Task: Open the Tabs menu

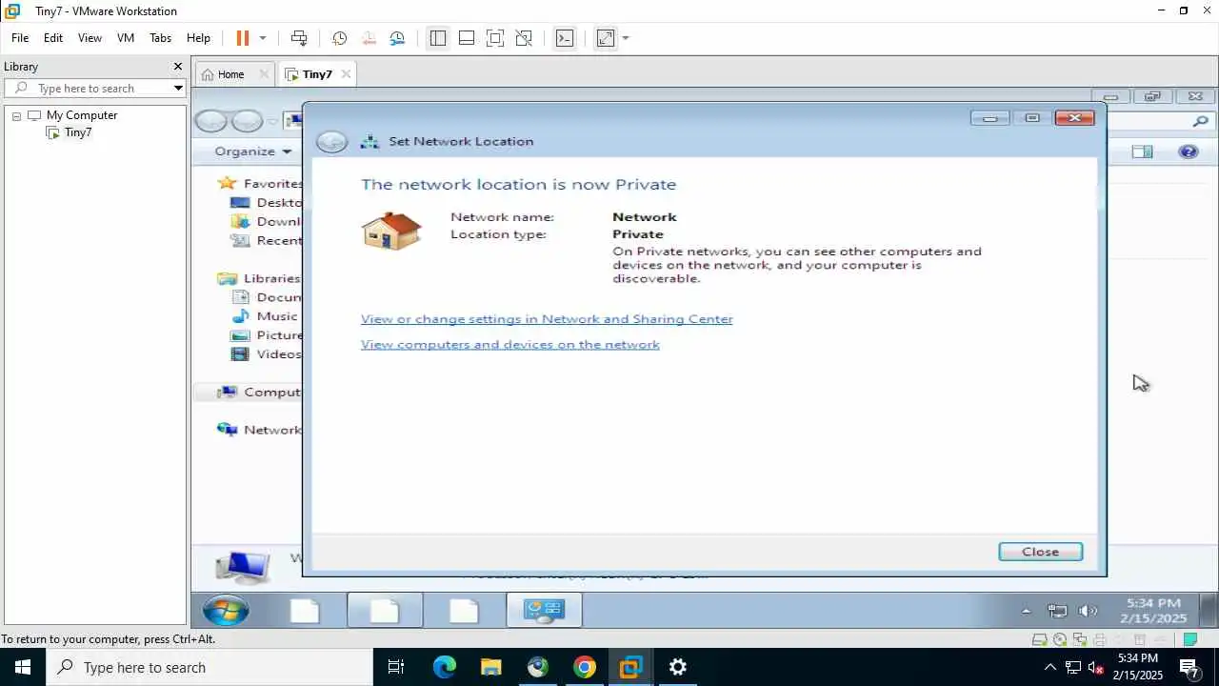Action: 160,38
